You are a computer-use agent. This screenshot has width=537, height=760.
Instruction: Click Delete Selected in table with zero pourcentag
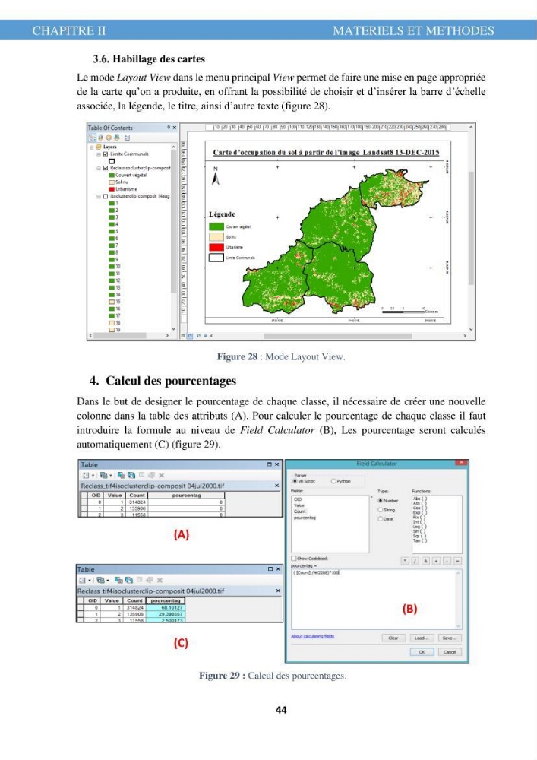click(x=161, y=476)
